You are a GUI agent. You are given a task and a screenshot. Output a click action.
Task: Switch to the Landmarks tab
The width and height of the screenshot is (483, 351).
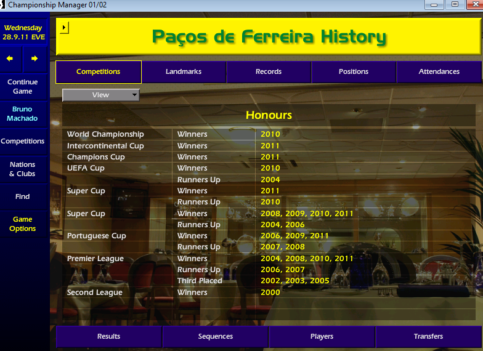click(x=184, y=71)
